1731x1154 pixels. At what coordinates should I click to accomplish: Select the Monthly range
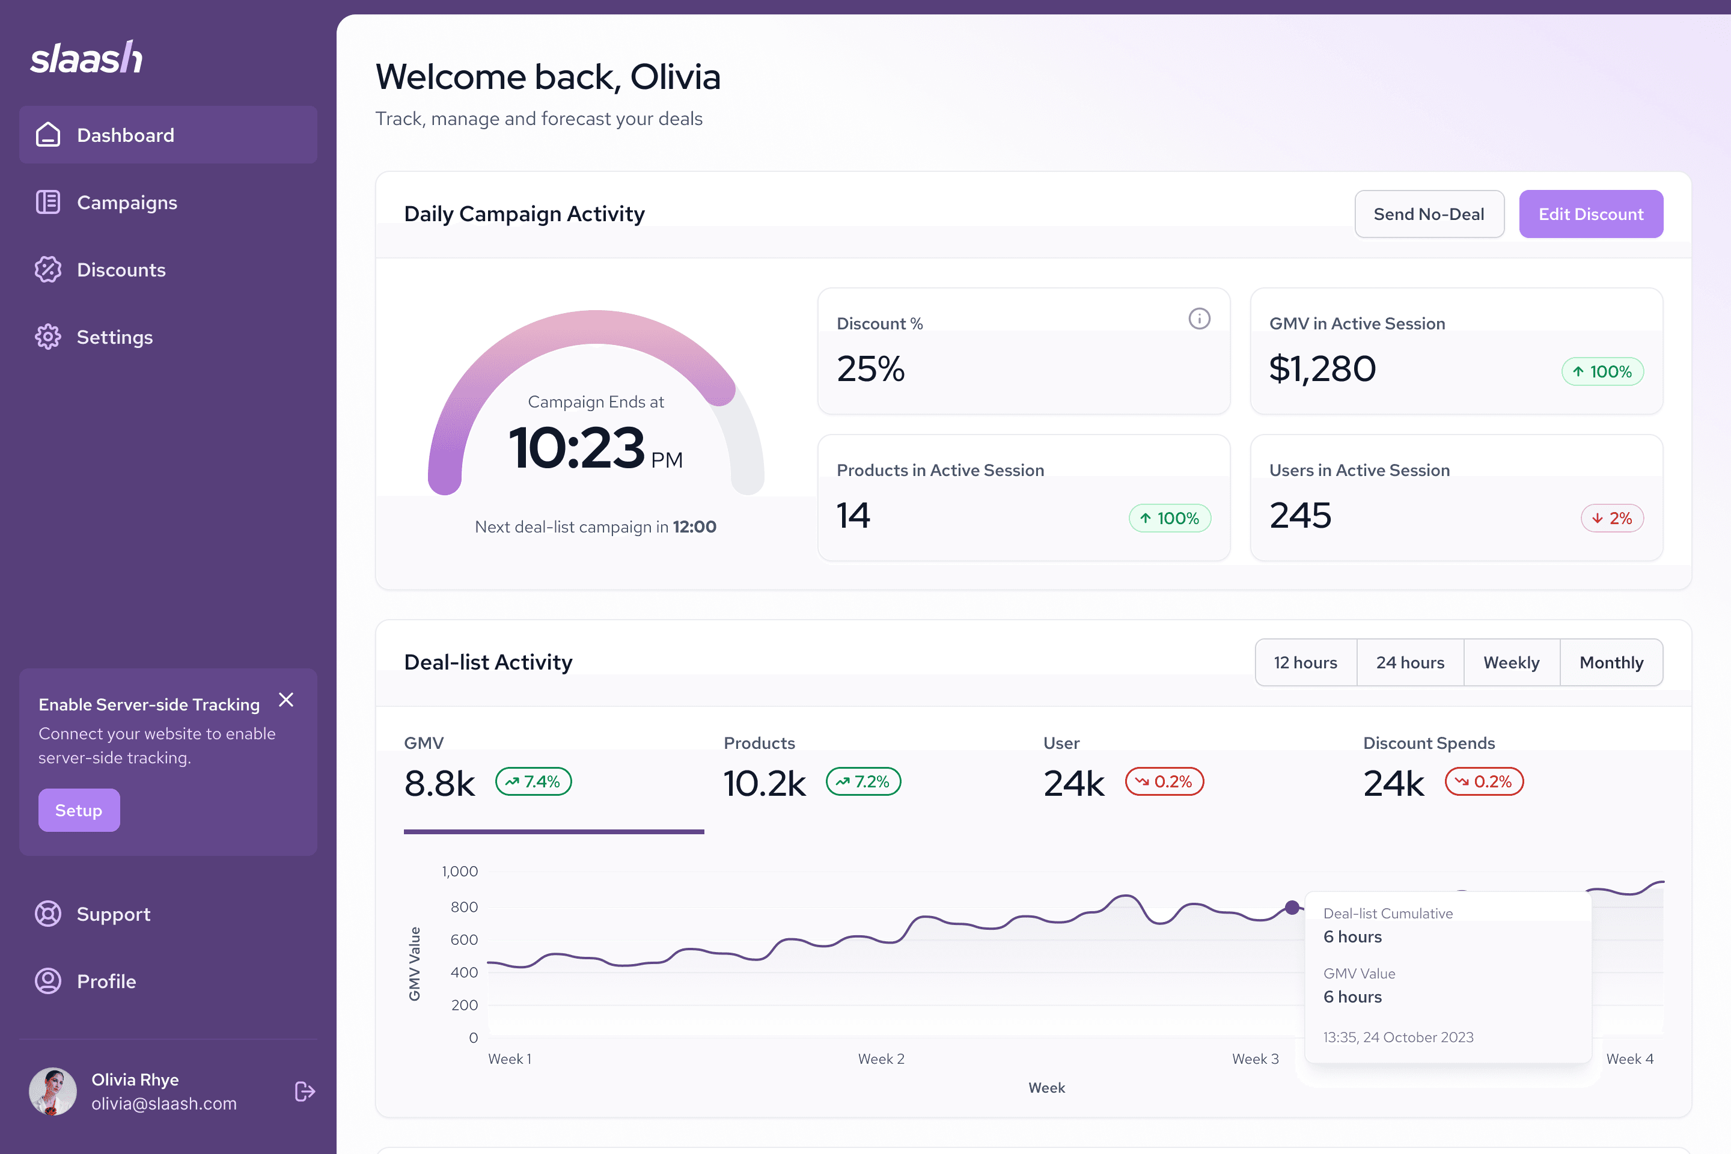(x=1612, y=662)
